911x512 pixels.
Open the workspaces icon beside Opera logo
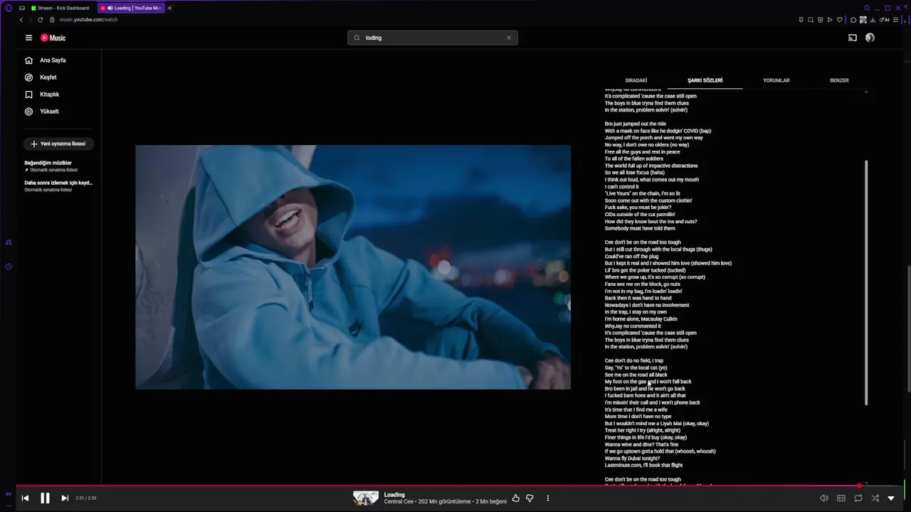coord(22,8)
